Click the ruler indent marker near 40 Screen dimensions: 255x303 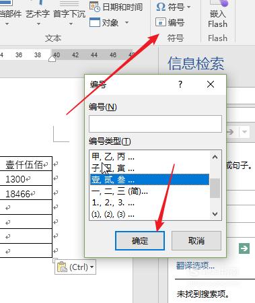pyautogui.click(x=52, y=59)
